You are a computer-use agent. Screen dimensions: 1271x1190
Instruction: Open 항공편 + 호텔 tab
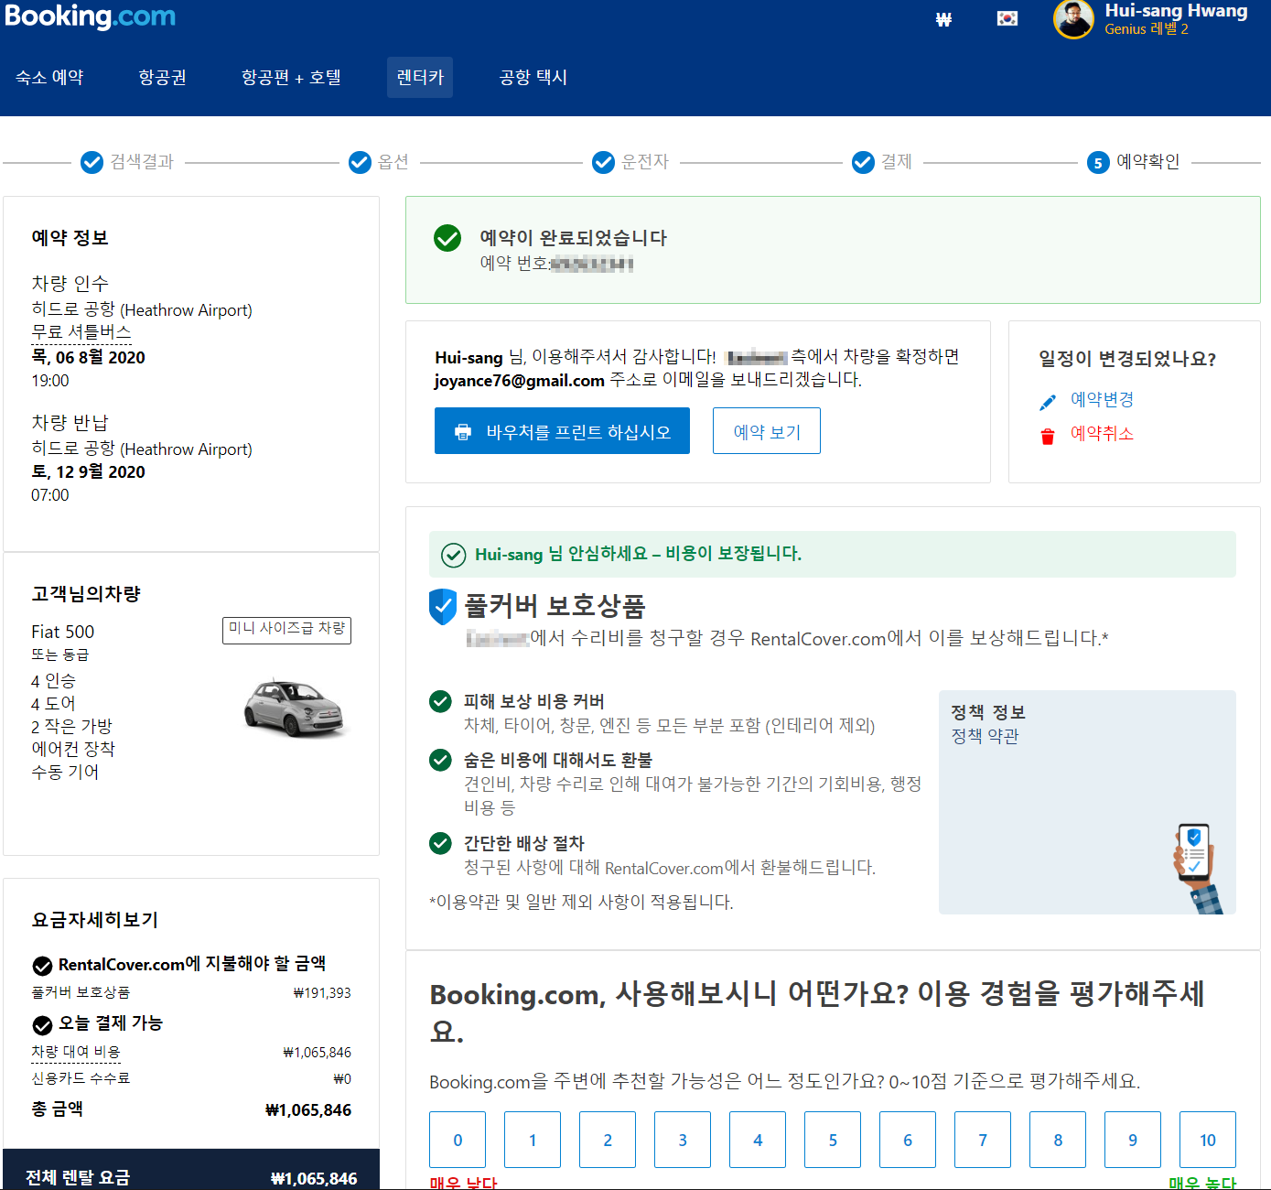[x=291, y=77]
